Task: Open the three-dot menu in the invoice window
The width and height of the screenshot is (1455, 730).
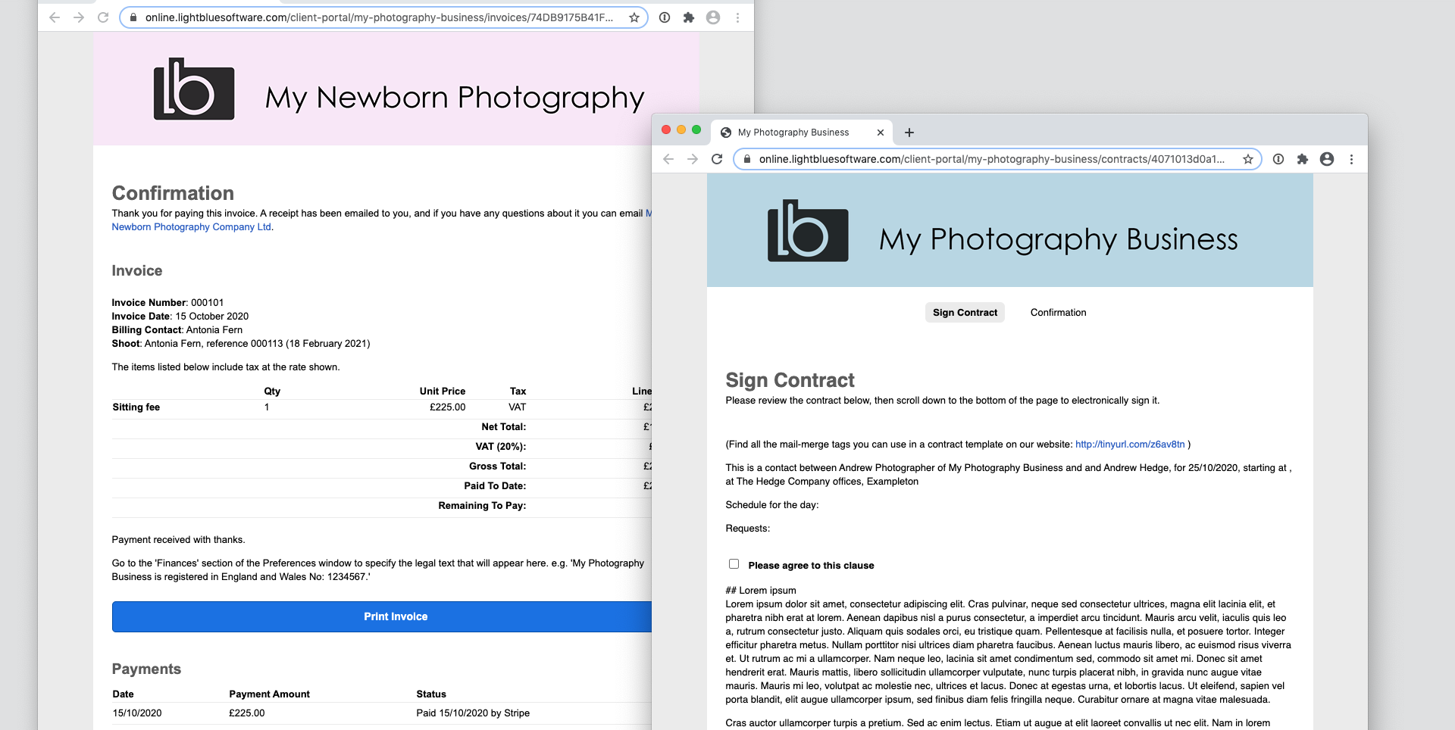Action: pos(737,17)
